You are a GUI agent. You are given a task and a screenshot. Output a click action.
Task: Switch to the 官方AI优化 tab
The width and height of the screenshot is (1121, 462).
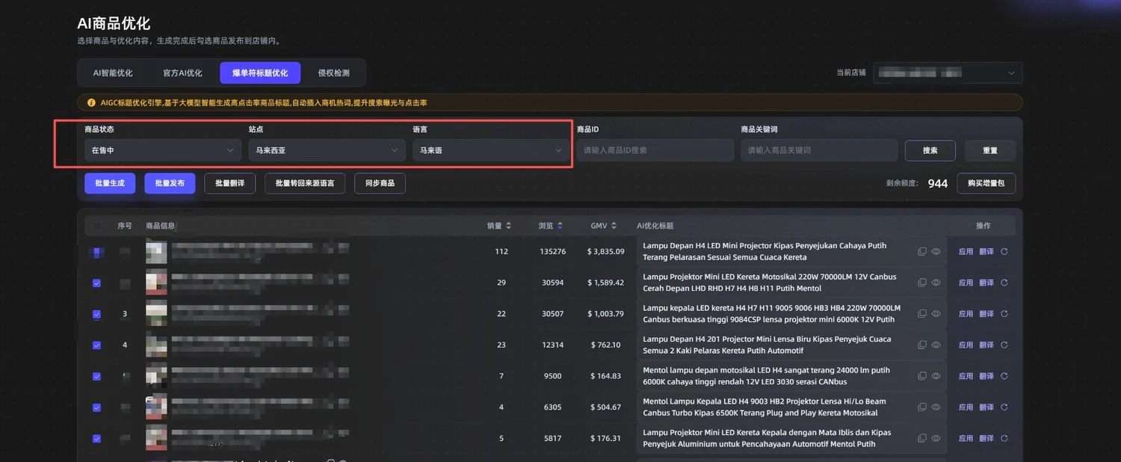(x=182, y=73)
